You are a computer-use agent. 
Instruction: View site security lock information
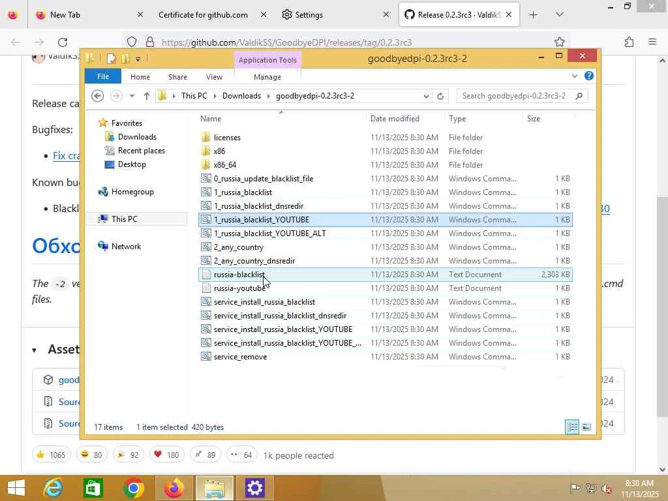149,42
